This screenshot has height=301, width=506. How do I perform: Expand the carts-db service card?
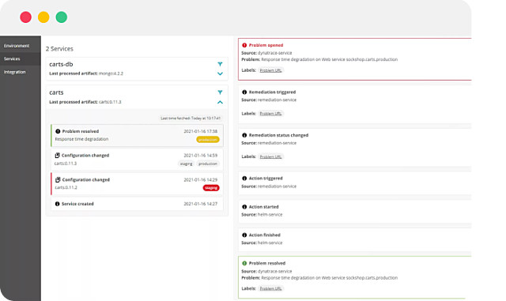220,73
